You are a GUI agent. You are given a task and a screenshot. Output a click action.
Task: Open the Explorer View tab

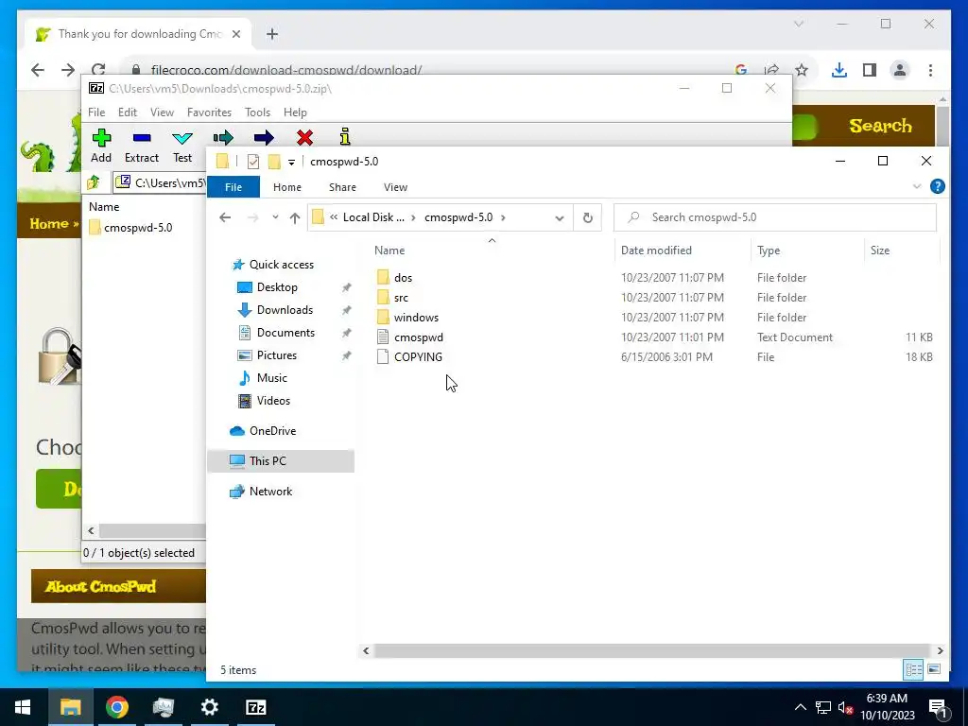tap(395, 187)
